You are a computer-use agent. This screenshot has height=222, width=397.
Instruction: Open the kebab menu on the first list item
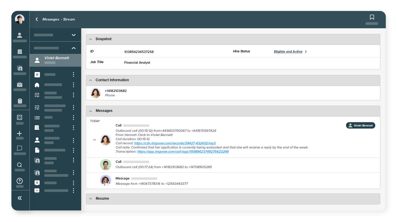73,74
